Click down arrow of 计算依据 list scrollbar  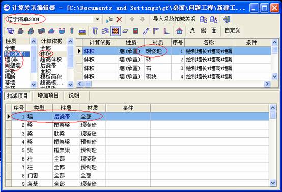[x=70, y=84]
